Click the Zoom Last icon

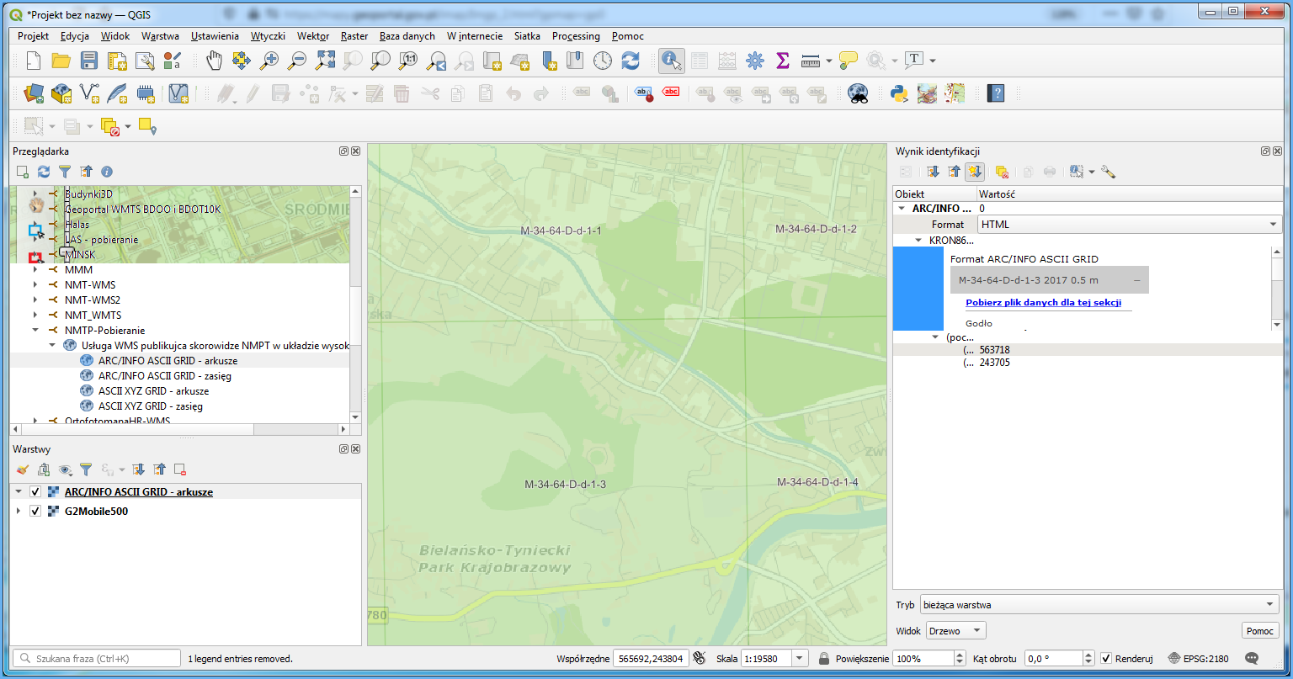click(436, 61)
